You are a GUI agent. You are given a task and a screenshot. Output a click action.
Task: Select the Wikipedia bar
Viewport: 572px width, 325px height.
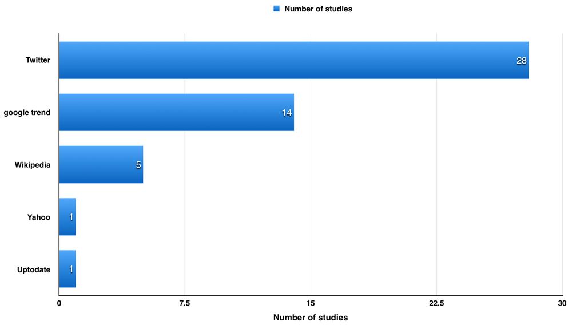(101, 165)
